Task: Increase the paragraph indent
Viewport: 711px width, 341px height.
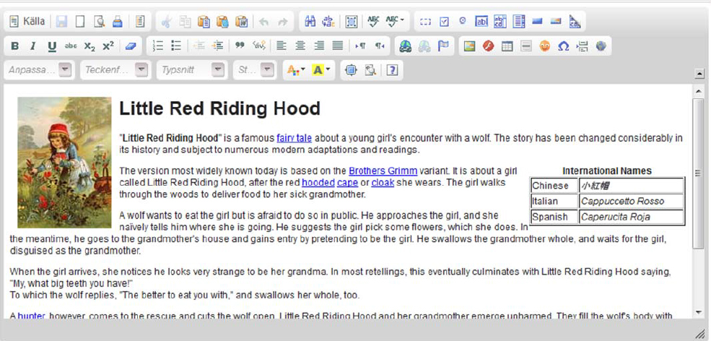Action: tap(218, 46)
